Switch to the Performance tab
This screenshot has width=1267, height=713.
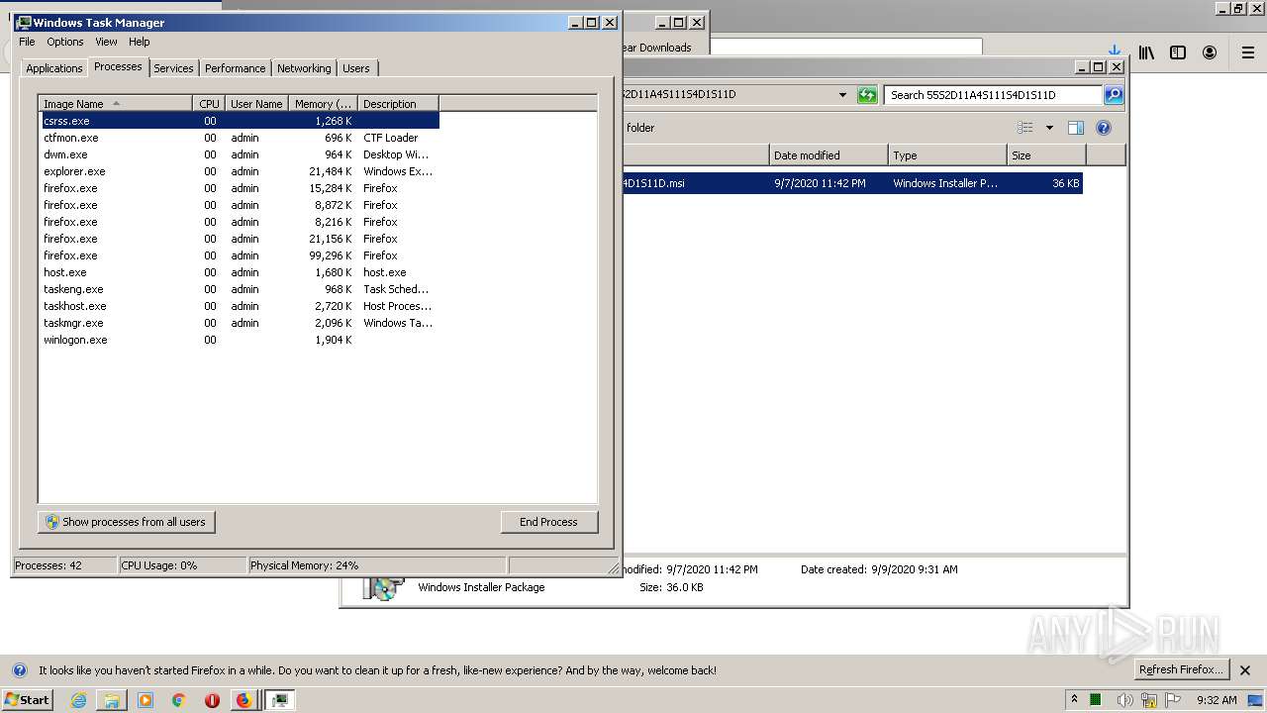pos(236,68)
